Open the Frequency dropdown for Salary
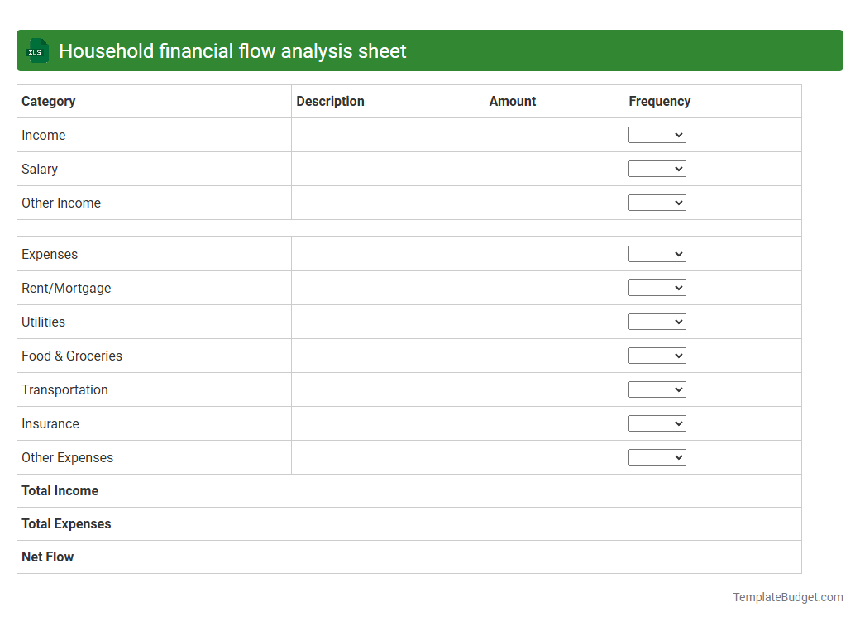The image size is (860, 621). (657, 168)
